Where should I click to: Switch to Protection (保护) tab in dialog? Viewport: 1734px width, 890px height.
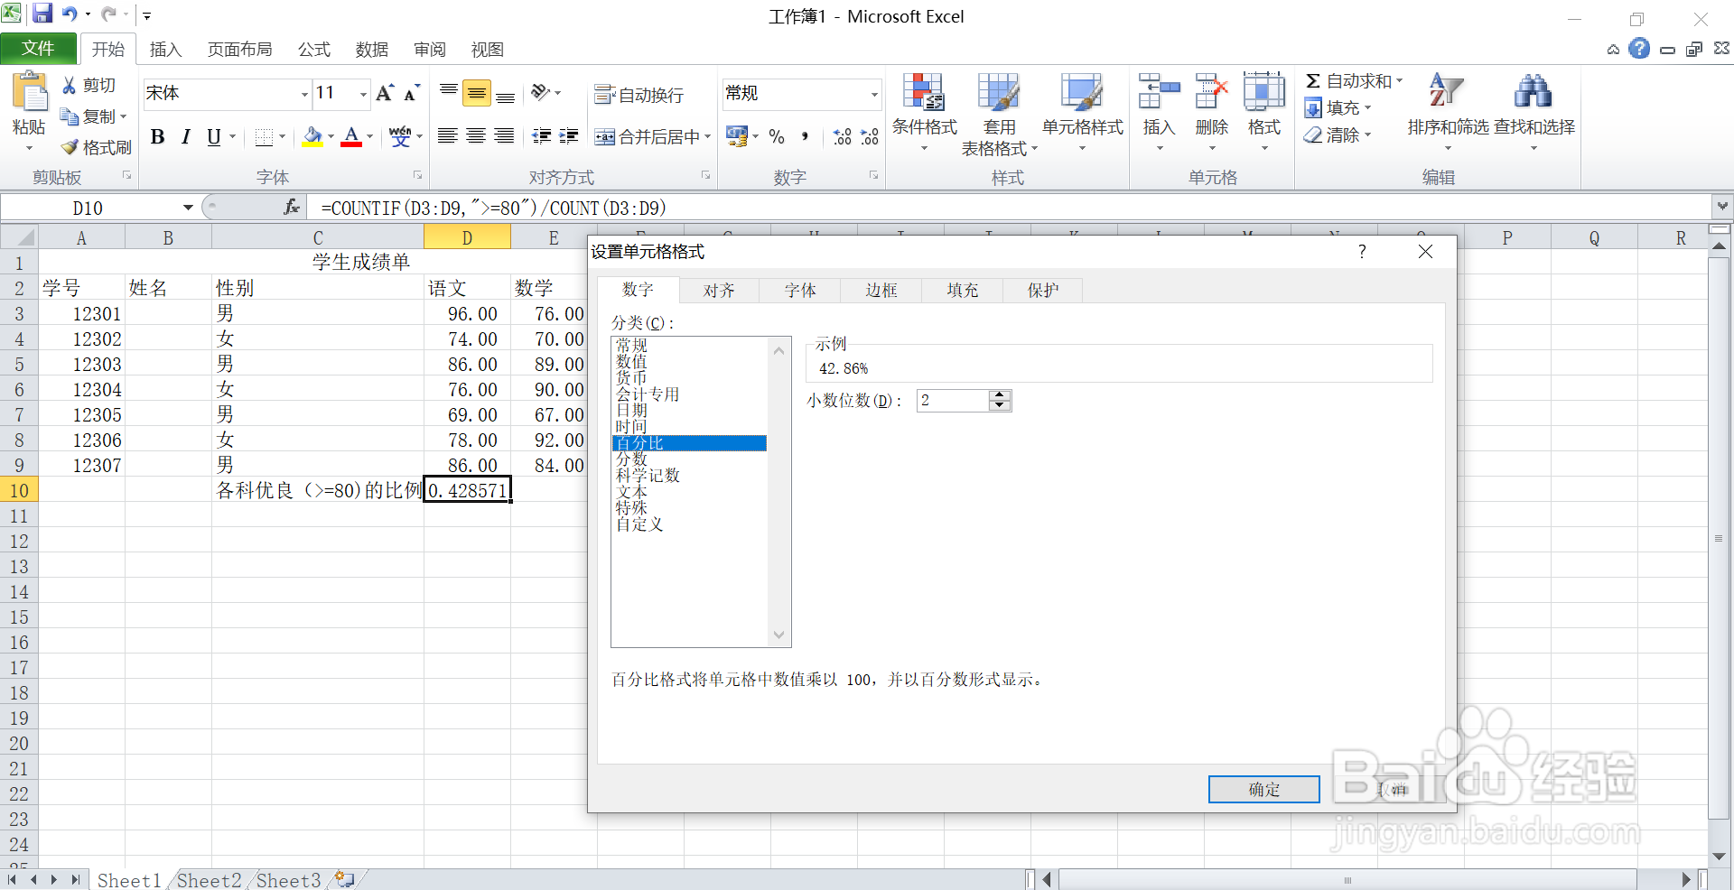[1042, 291]
